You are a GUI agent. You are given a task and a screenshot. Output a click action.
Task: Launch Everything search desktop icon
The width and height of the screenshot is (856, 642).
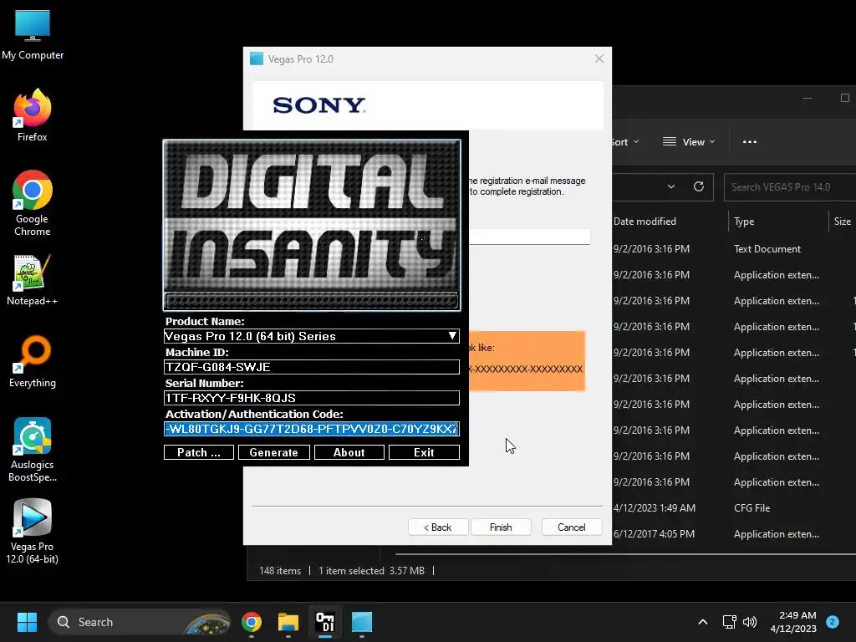[x=33, y=361]
